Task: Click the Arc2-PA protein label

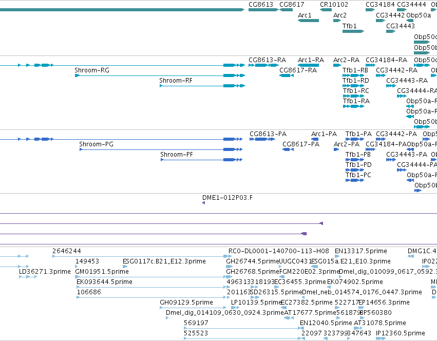Action: click(347, 144)
